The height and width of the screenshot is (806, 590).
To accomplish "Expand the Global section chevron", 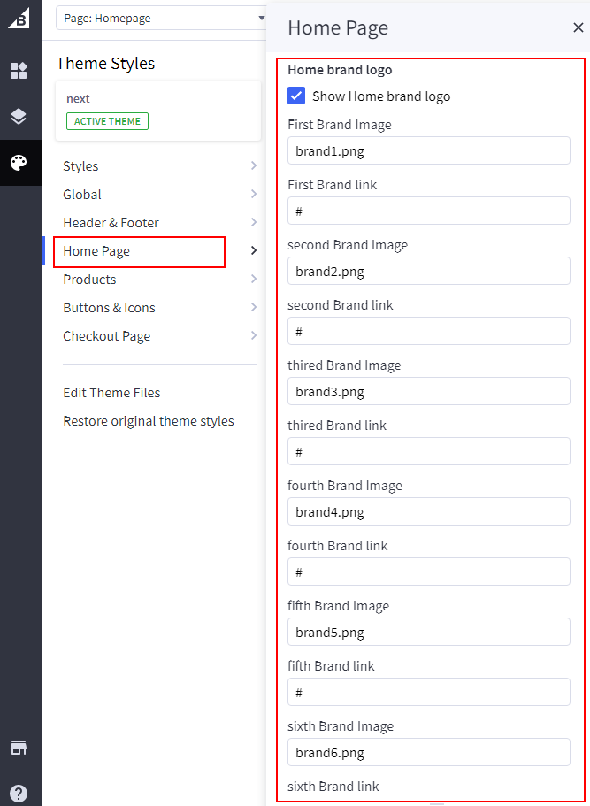I will [254, 195].
